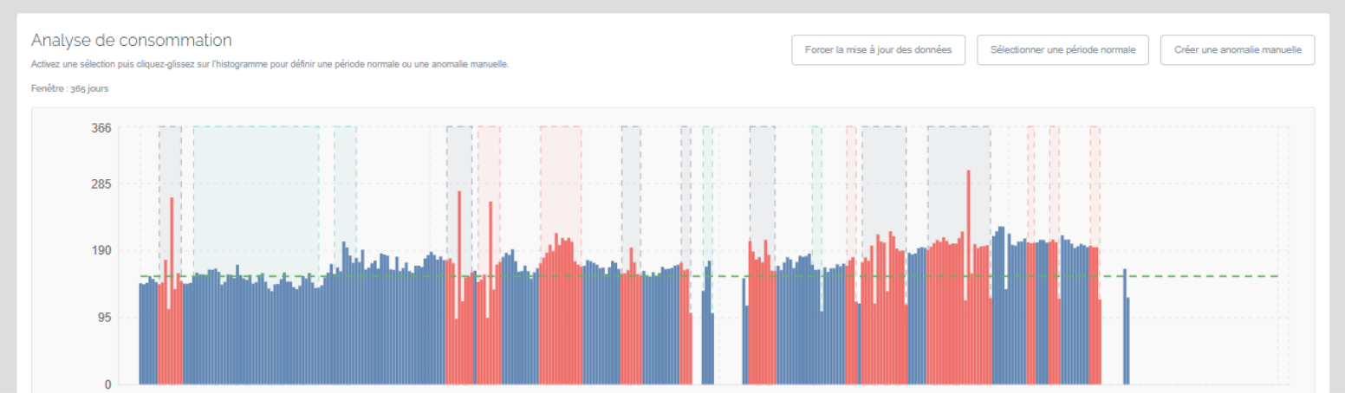
Task: Click the 285 y-axis label
Action: pos(101,184)
